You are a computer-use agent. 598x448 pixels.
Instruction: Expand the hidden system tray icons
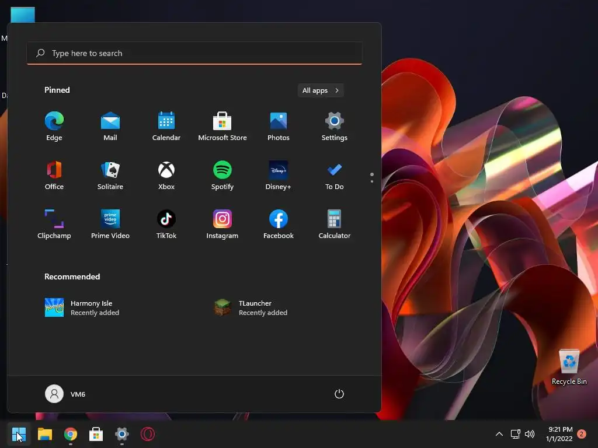click(x=499, y=434)
